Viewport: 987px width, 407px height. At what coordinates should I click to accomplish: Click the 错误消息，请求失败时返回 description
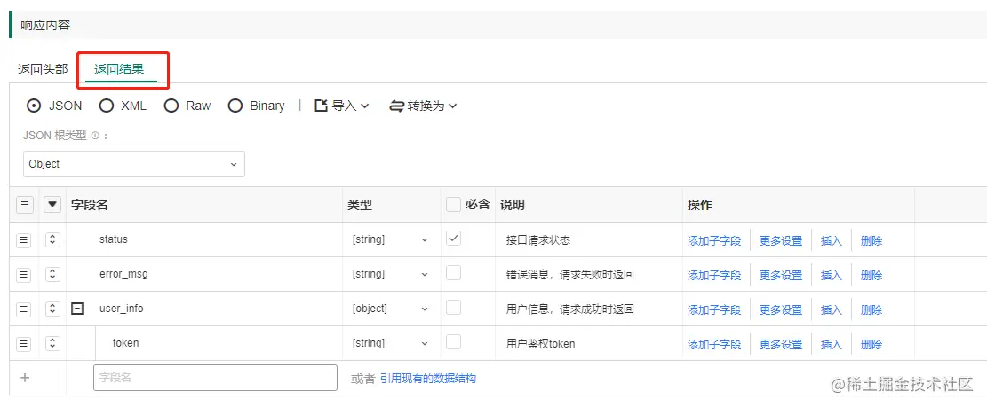569,275
